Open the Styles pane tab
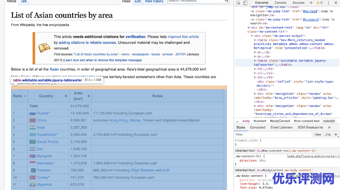The image size is (340, 190). pyautogui.click(x=241, y=128)
